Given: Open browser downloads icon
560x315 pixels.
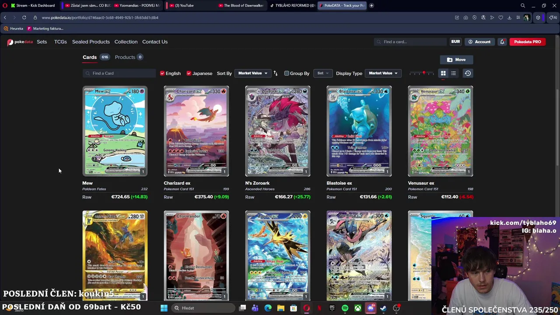Looking at the screenshot, I should coord(509,17).
